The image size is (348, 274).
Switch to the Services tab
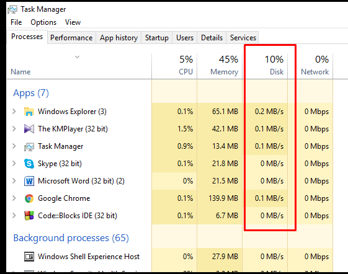tap(243, 38)
